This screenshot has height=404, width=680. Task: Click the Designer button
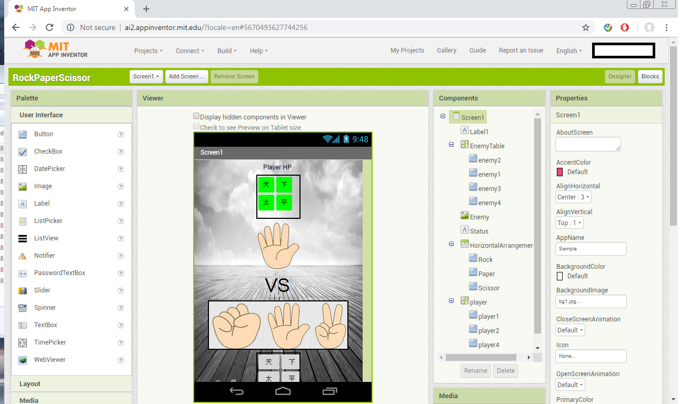pos(620,76)
